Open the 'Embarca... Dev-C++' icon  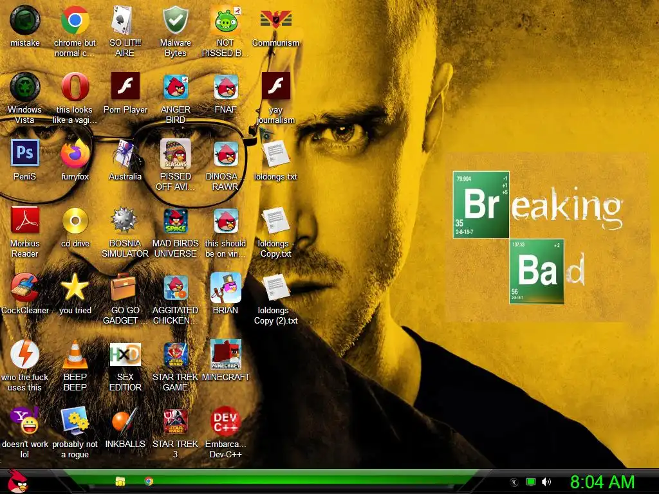coord(225,421)
